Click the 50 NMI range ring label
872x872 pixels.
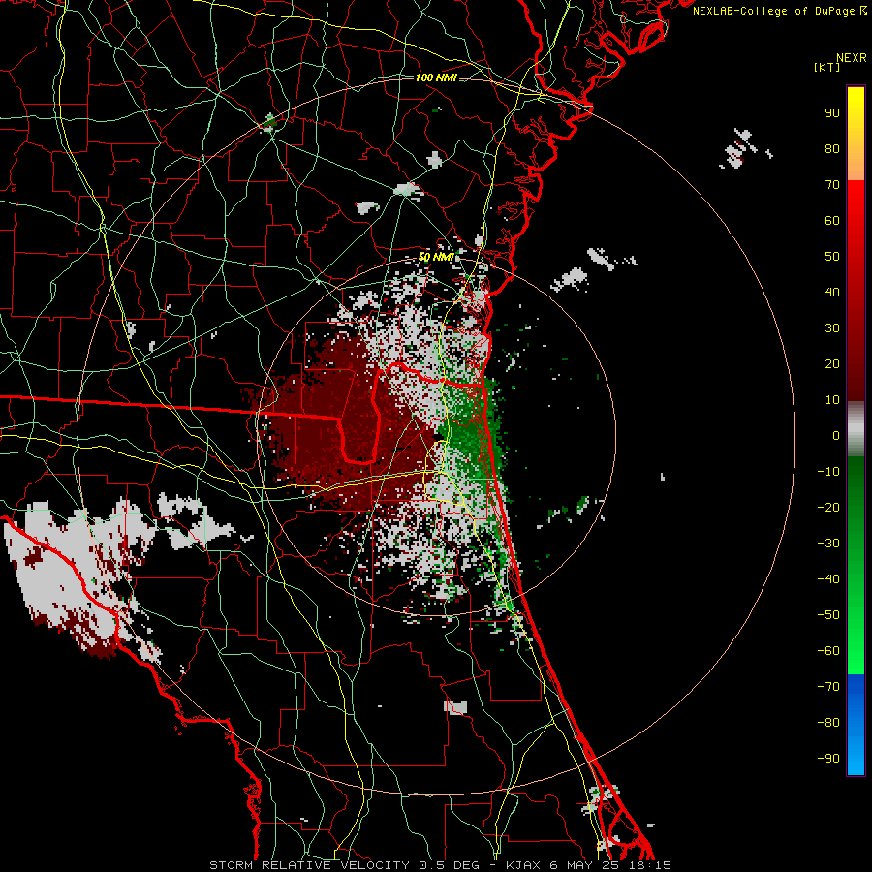(x=436, y=257)
